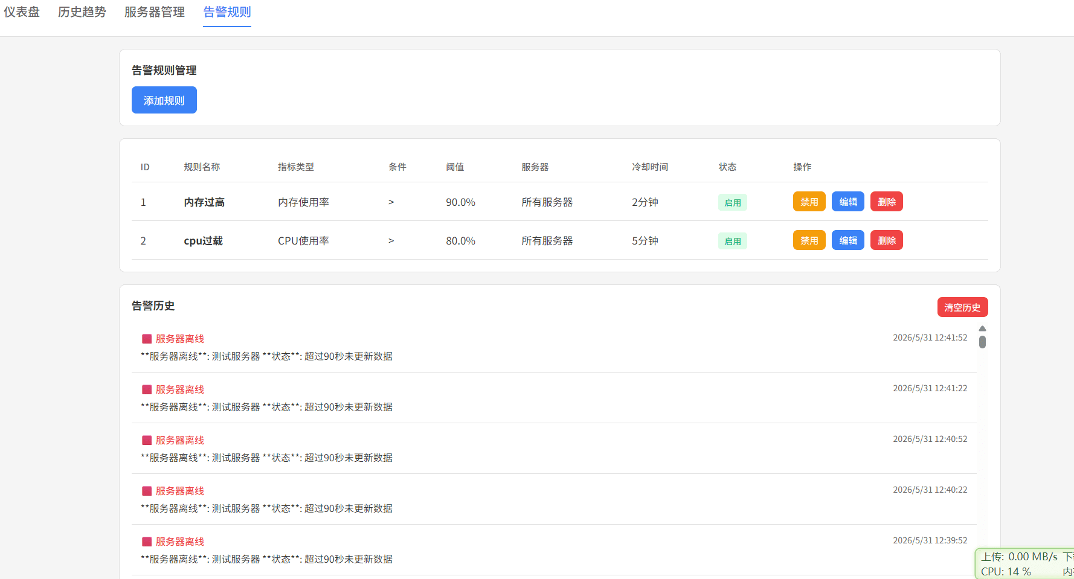Click the 冷却时间 column header
The height and width of the screenshot is (579, 1074).
(650, 167)
